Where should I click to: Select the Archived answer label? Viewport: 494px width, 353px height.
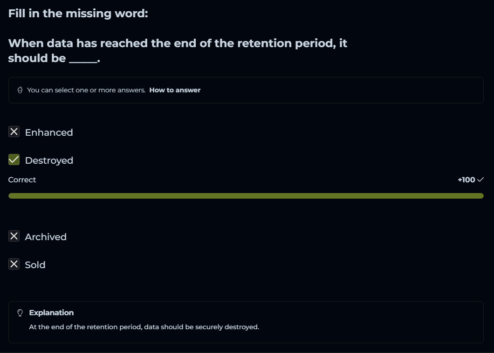pos(46,237)
